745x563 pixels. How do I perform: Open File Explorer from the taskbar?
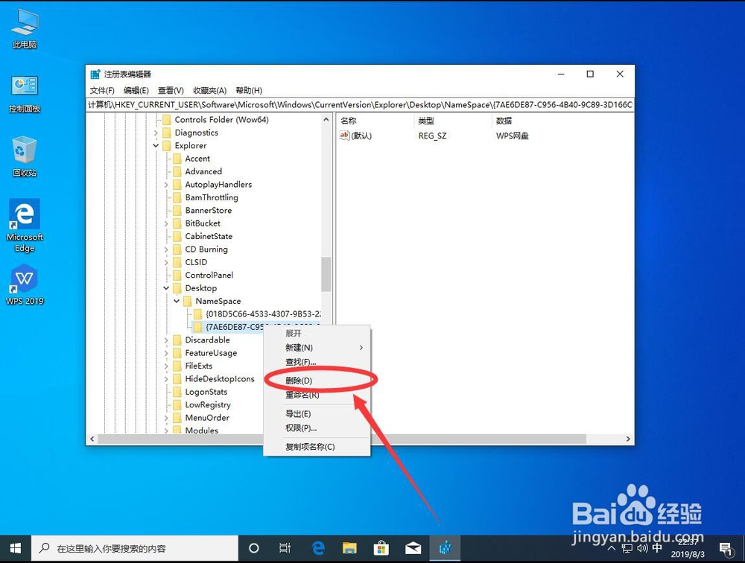click(349, 549)
